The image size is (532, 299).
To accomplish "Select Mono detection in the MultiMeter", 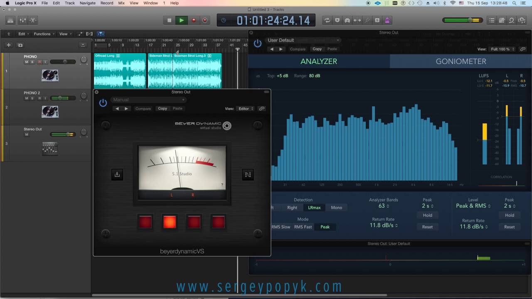I will click(336, 208).
